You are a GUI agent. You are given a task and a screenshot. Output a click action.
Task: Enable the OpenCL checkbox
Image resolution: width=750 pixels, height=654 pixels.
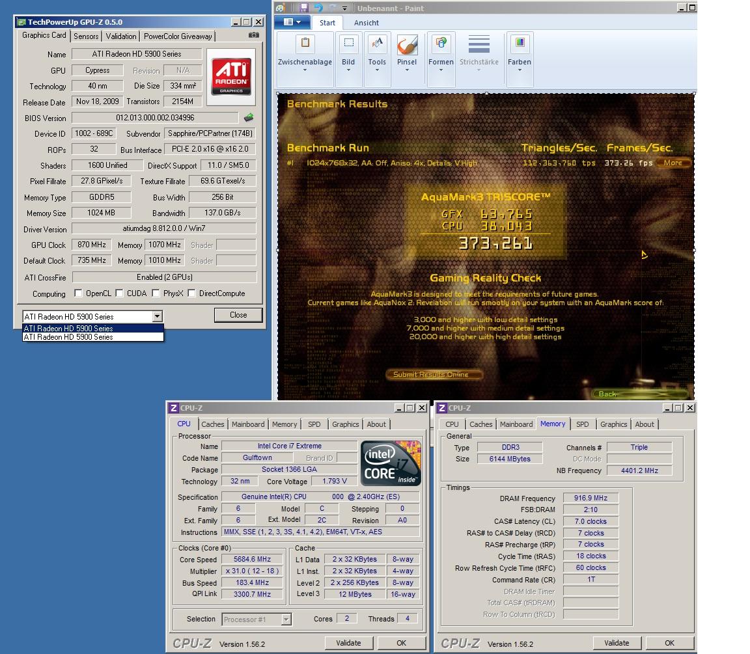tap(78, 293)
